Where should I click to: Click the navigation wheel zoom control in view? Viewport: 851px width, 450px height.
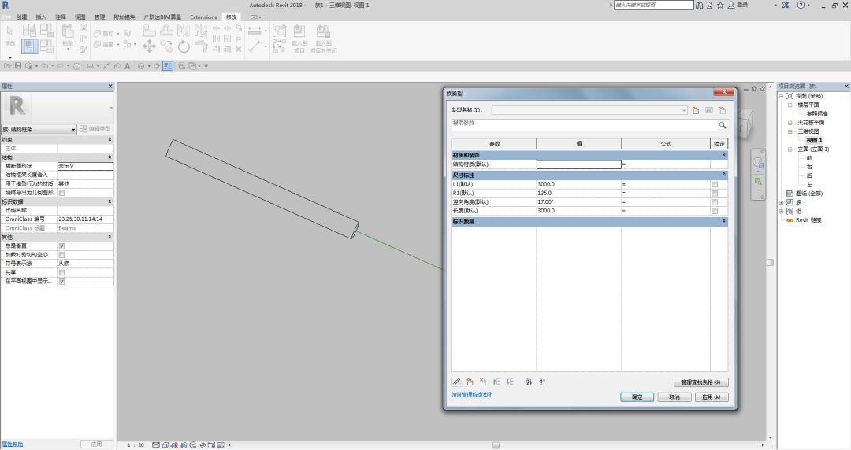758,163
